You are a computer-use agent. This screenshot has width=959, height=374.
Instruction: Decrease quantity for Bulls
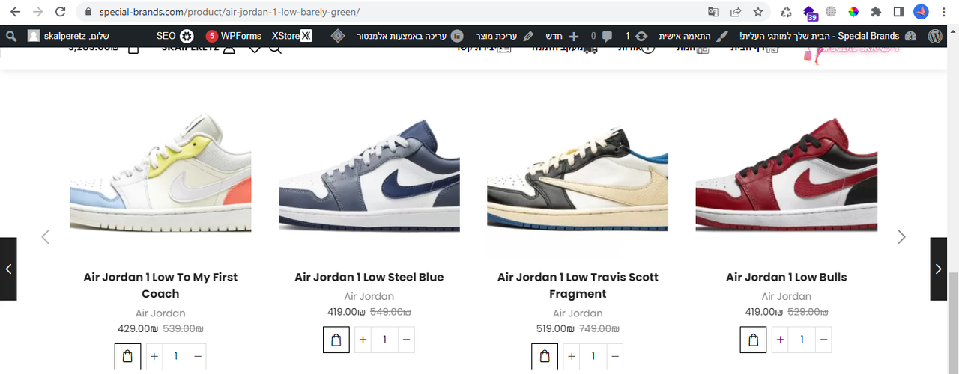(823, 340)
